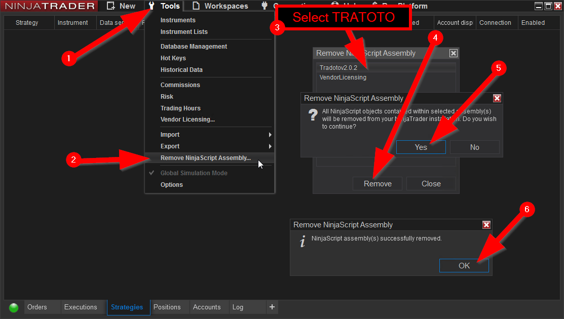The image size is (564, 319).
Task: Expand the Export submenu
Action: click(x=170, y=146)
